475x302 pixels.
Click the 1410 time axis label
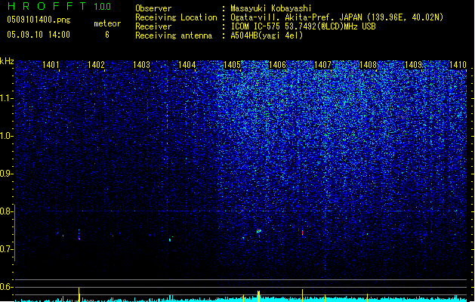tap(458, 65)
